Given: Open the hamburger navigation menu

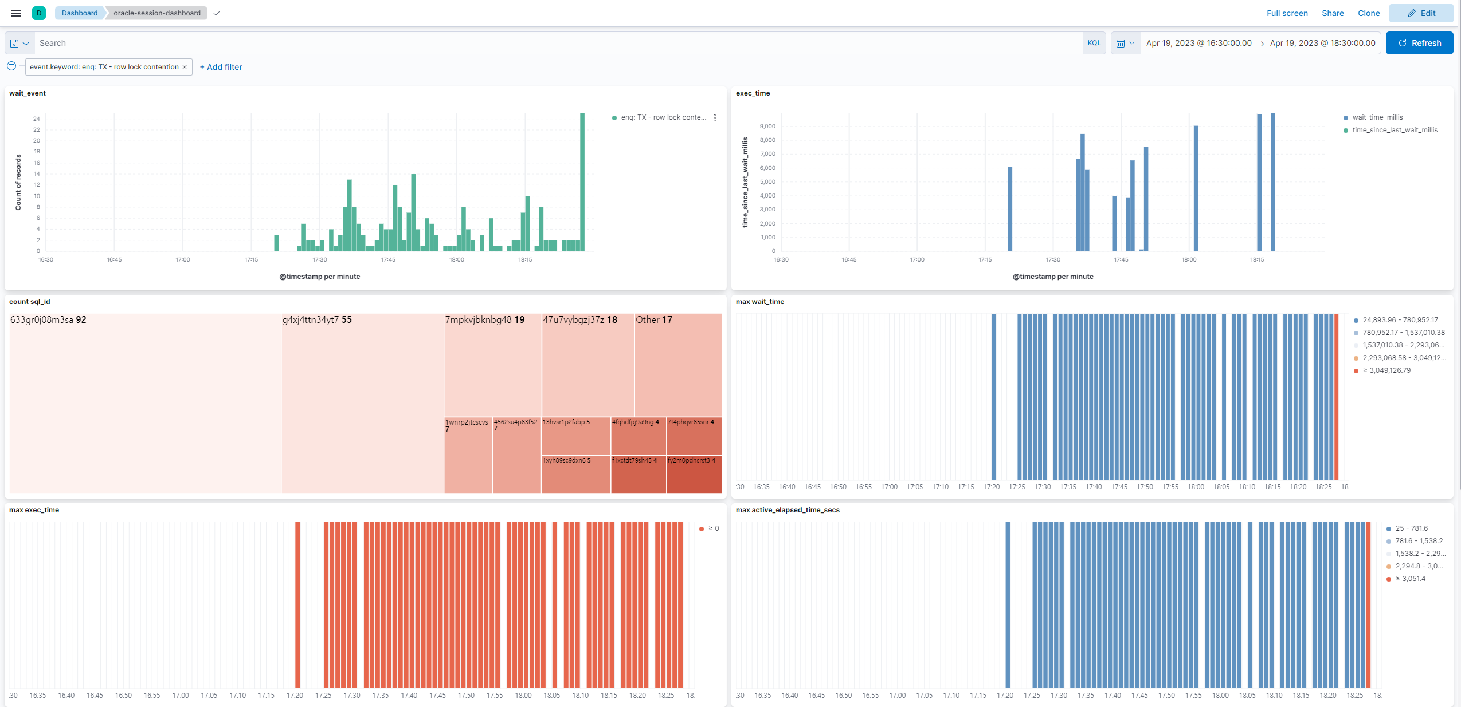Looking at the screenshot, I should pyautogui.click(x=16, y=13).
